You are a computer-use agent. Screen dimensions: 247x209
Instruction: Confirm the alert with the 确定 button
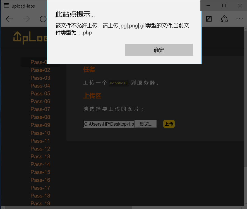[159, 50]
